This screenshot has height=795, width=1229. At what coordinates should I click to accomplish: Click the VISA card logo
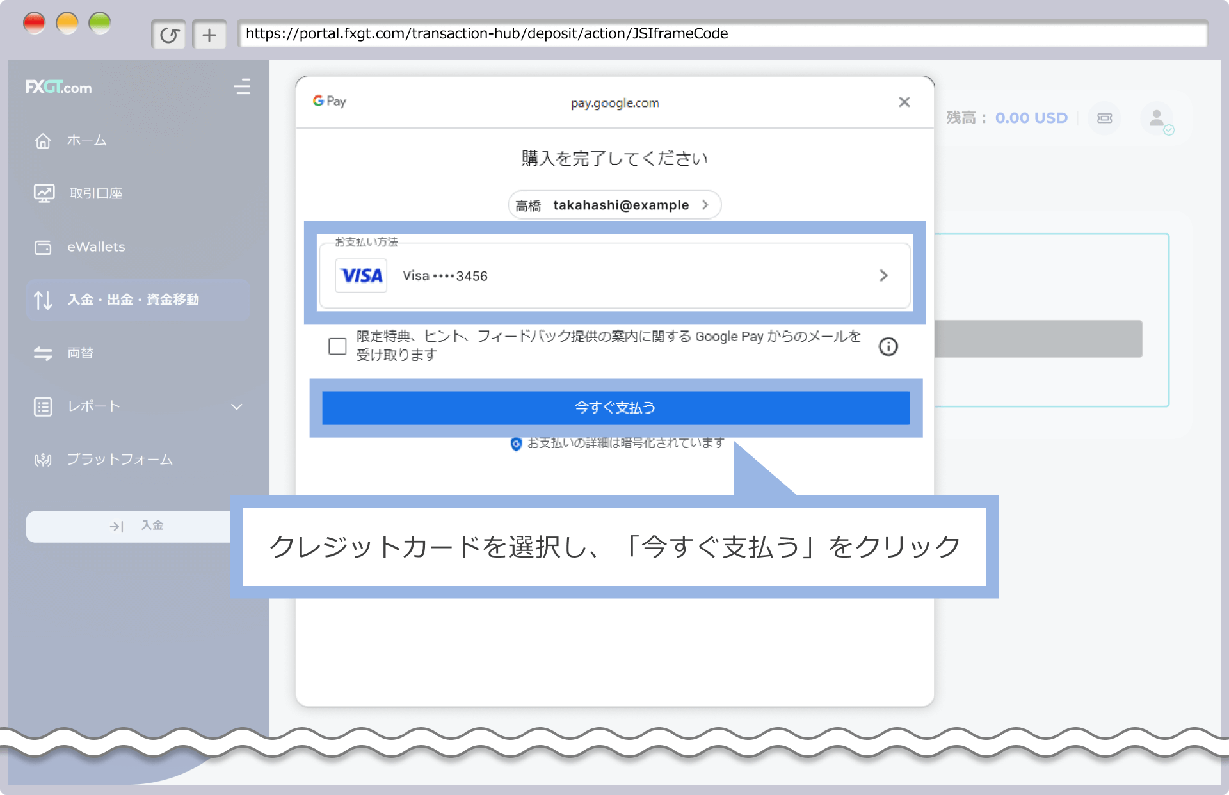(x=361, y=275)
